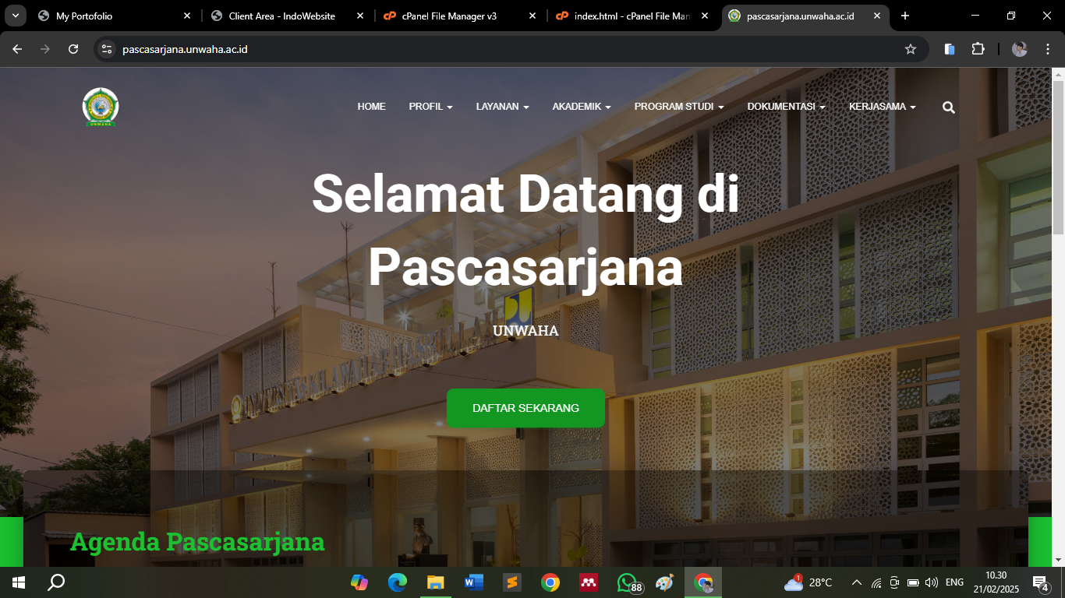The height and width of the screenshot is (598, 1065).
Task: Open Paint from the taskbar
Action: 664,582
